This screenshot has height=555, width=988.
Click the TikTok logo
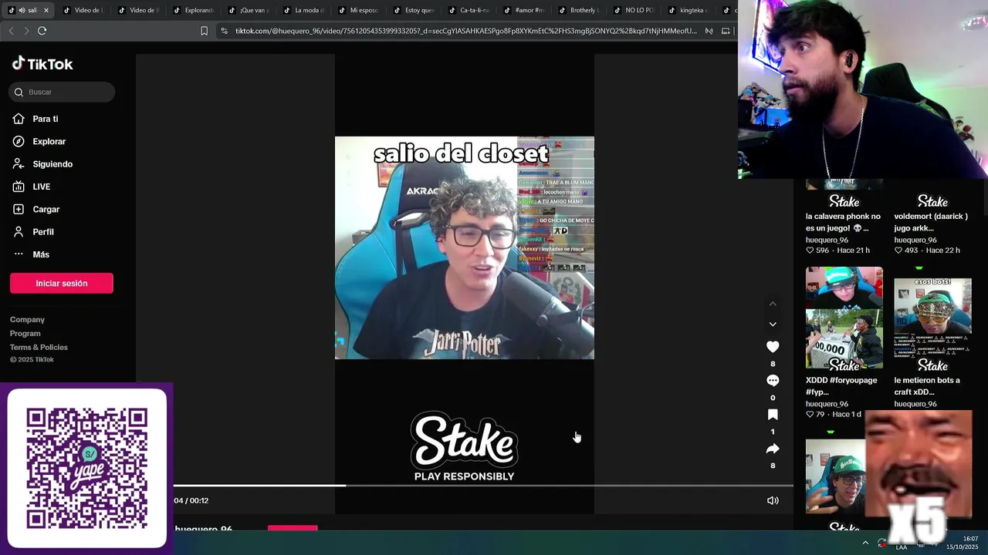tap(42, 64)
